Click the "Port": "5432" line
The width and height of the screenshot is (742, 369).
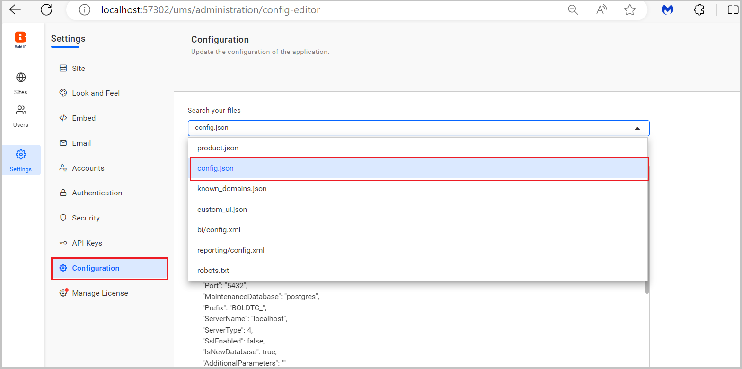225,286
